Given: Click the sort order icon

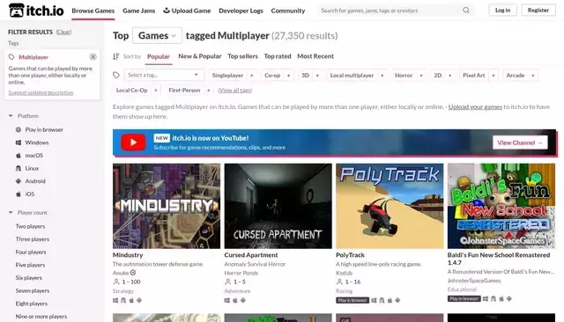Looking at the screenshot, I should [115, 56].
